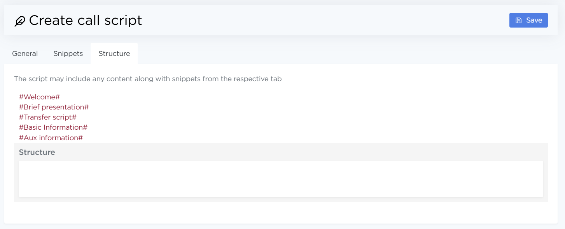Click blank tab strip right of Structure tab
This screenshot has width=565, height=229.
click(346, 54)
